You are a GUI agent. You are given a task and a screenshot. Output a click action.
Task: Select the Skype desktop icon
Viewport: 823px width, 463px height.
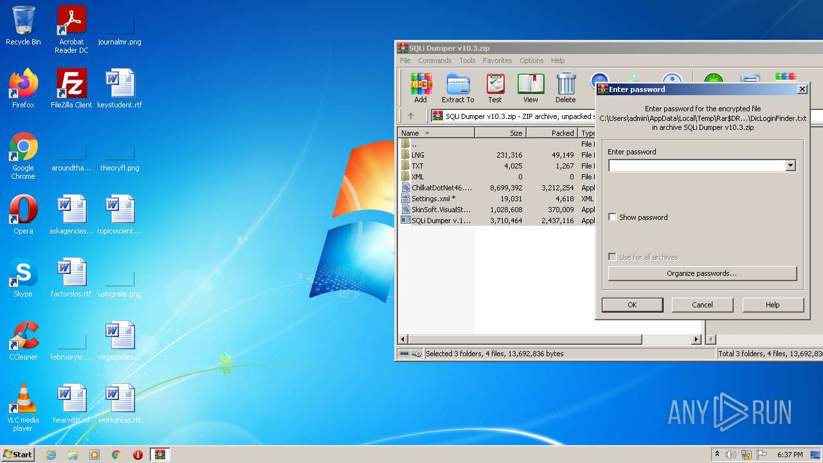23,278
